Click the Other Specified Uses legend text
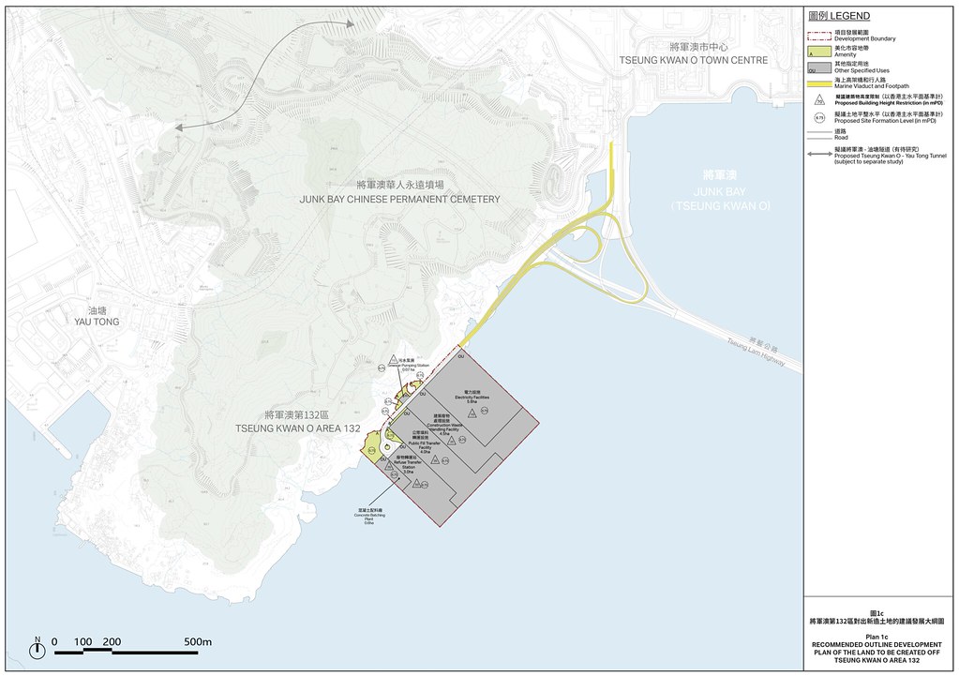Image resolution: width=959 pixels, height=676 pixels. coord(862,70)
